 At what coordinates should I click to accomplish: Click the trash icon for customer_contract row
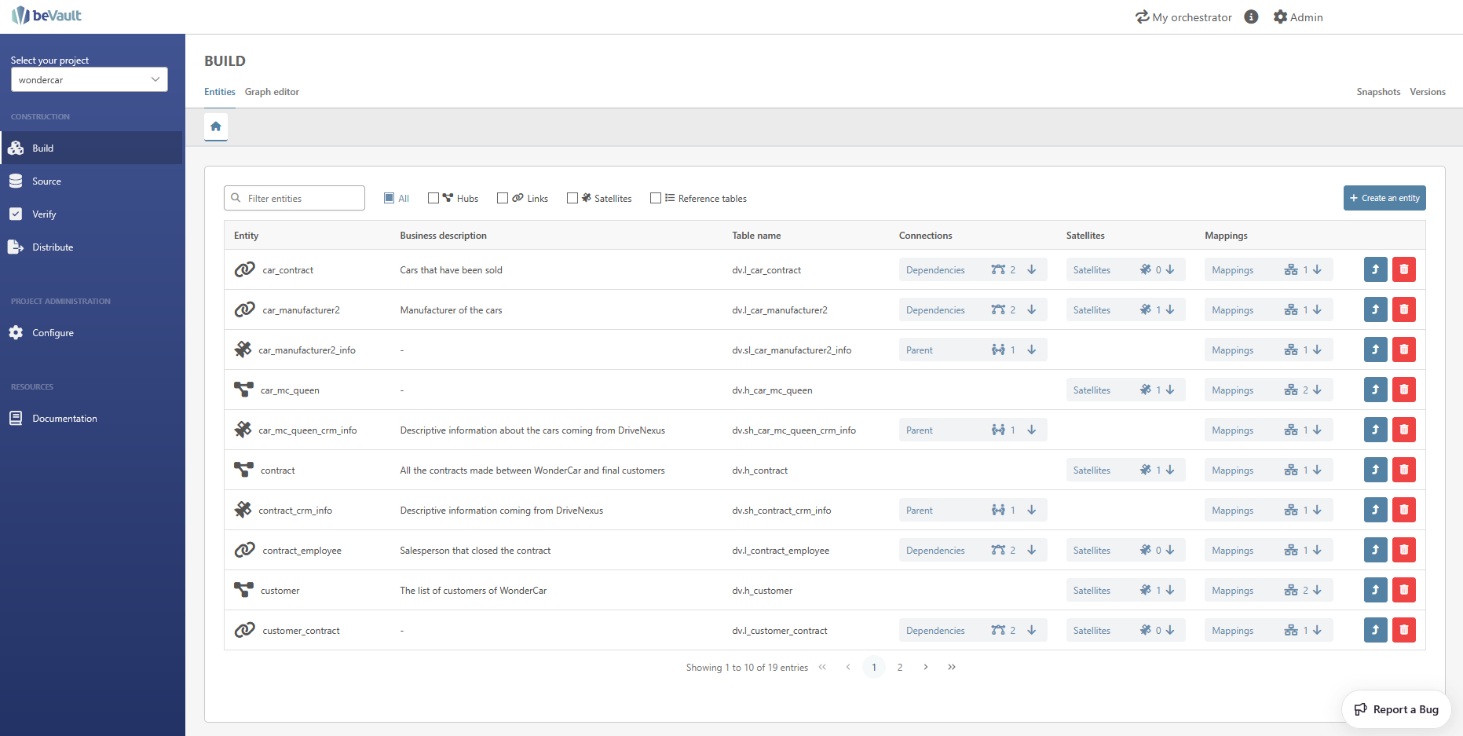point(1403,630)
